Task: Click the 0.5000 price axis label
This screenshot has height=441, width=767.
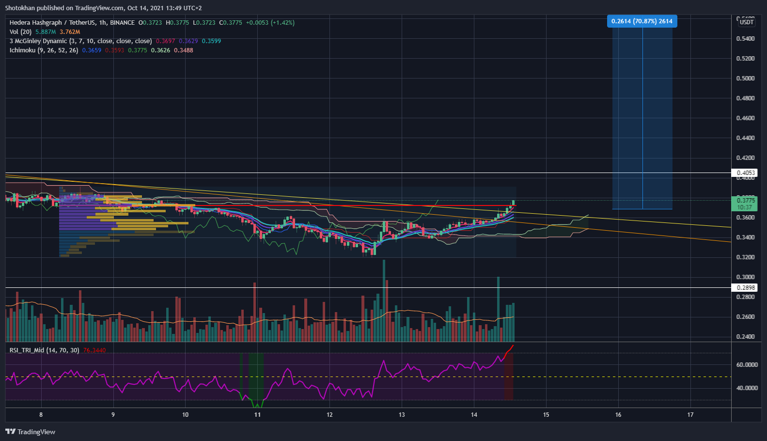Action: [745, 79]
